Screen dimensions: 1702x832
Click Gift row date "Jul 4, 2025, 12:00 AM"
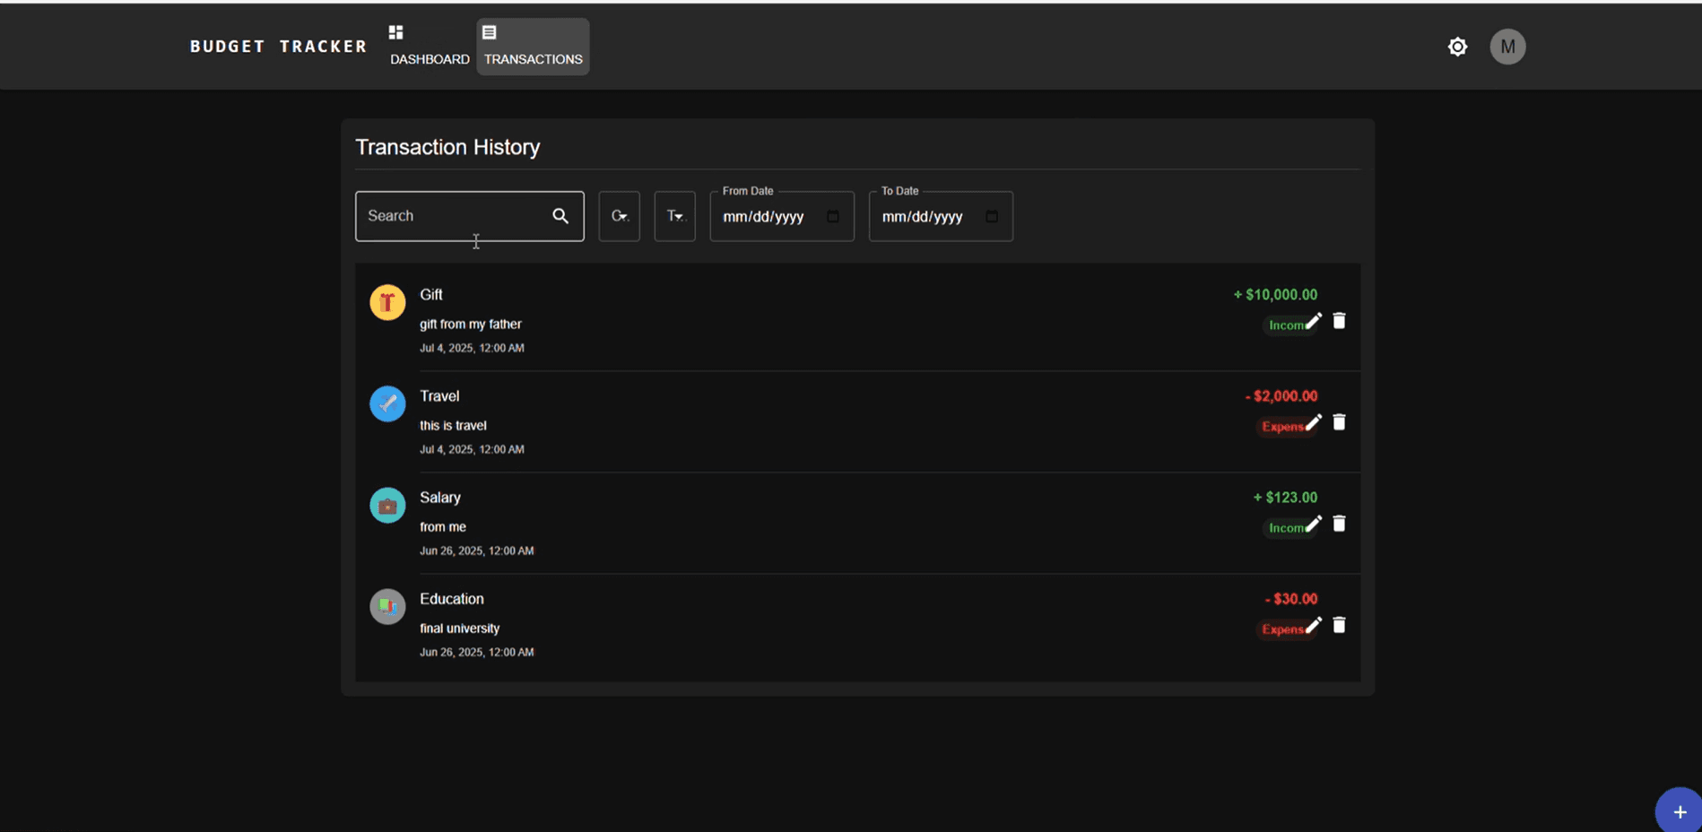tap(472, 348)
